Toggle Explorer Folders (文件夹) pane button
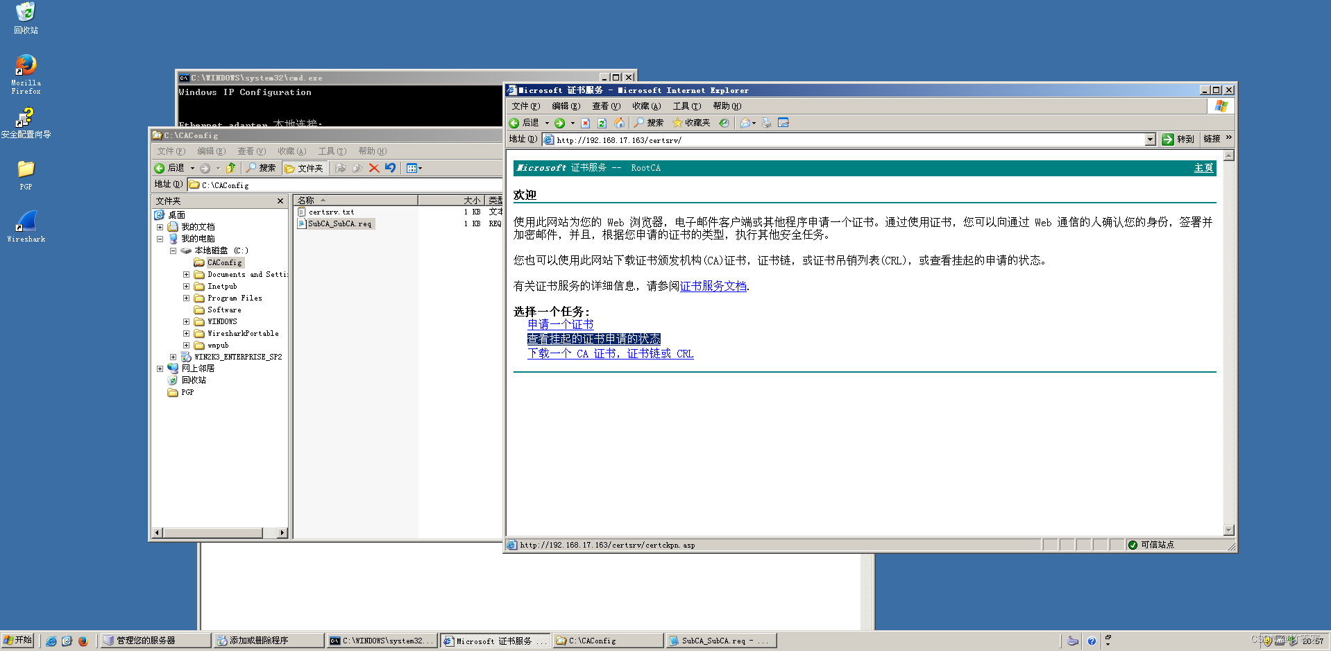The image size is (1331, 651). 304,168
